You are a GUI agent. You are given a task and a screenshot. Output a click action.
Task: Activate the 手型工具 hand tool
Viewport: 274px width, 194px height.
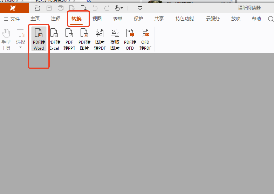[6, 39]
